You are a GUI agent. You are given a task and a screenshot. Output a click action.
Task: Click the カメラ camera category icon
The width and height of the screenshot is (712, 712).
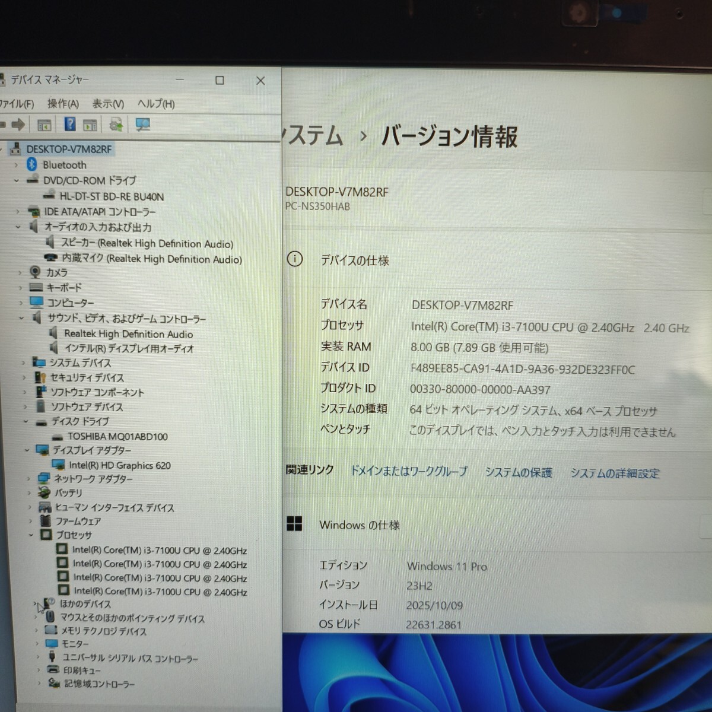36,272
